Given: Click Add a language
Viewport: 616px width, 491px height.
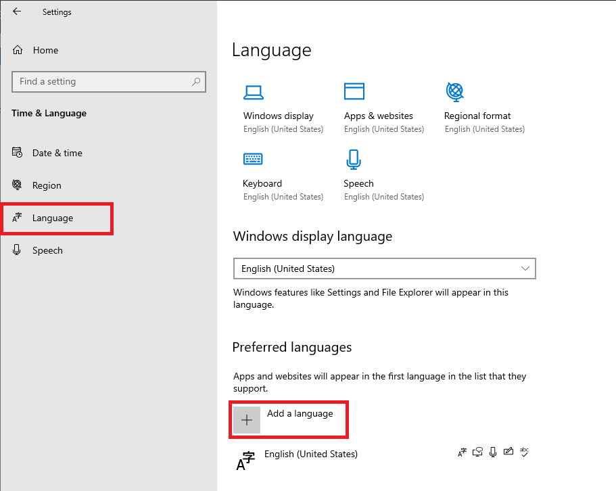Looking at the screenshot, I should coord(300,413).
